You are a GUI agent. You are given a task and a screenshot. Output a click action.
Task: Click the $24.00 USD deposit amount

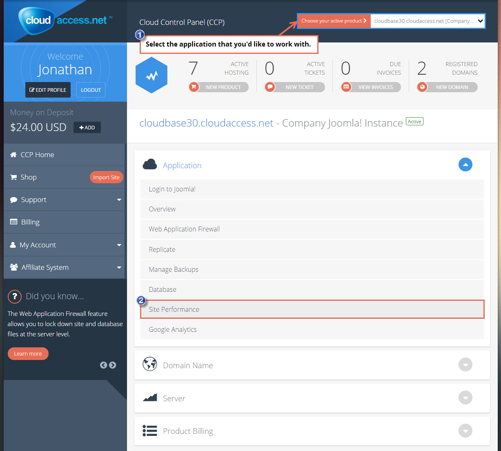(x=38, y=127)
